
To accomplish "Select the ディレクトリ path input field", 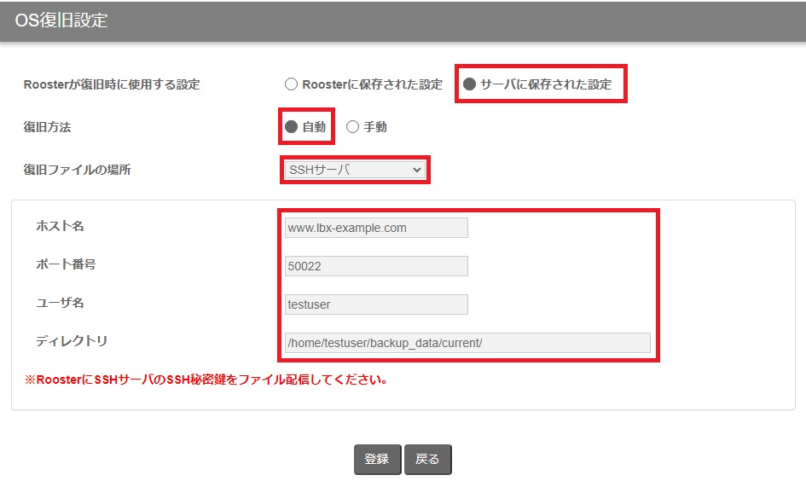I will coord(467,343).
